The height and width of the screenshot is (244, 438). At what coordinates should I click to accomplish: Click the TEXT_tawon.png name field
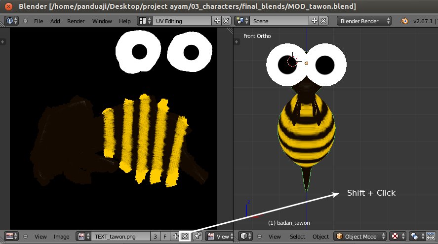click(x=121, y=237)
